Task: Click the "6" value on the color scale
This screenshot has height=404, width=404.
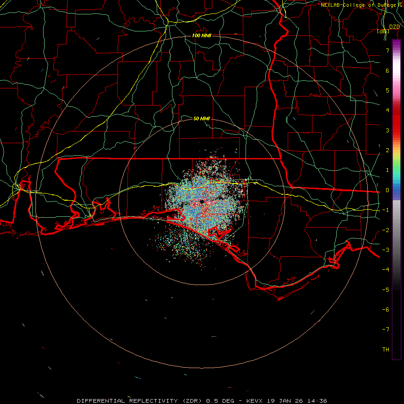Action: (x=387, y=70)
